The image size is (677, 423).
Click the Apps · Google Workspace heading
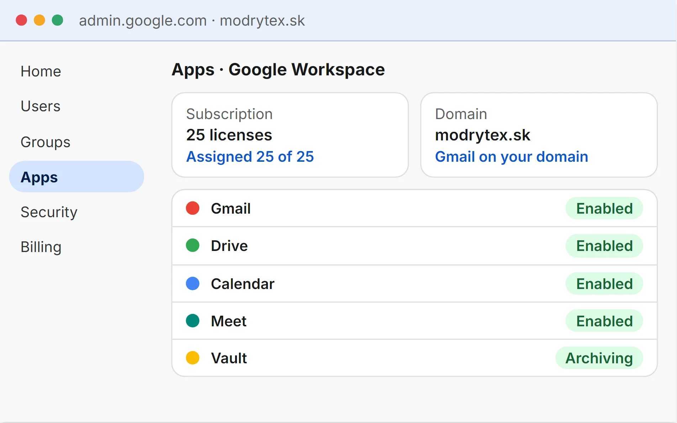pyautogui.click(x=278, y=70)
